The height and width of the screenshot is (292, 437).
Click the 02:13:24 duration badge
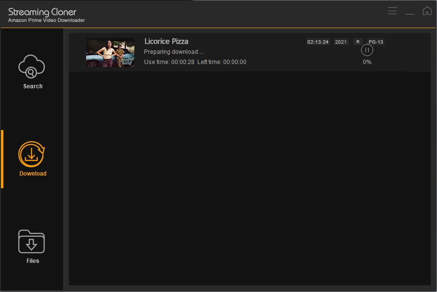[x=318, y=42]
